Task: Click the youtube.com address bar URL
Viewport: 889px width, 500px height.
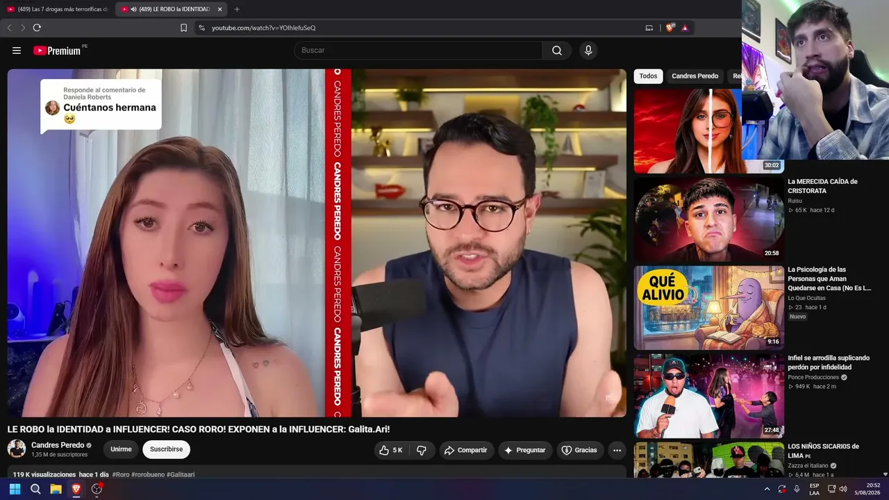Action: [263, 28]
